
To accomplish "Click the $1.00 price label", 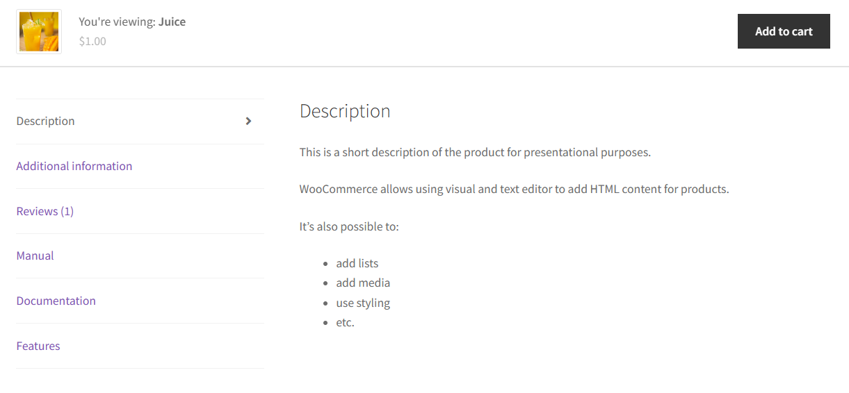I will pos(92,41).
